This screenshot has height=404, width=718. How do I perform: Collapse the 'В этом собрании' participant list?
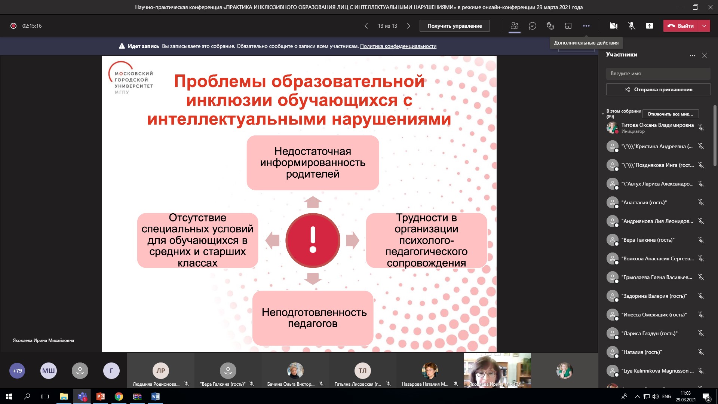(x=603, y=114)
